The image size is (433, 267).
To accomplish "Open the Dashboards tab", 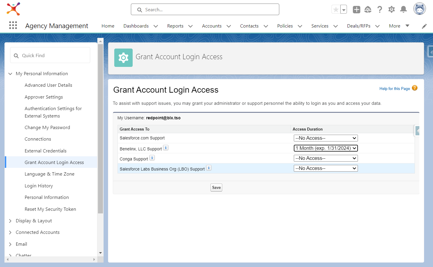I will pos(136,26).
